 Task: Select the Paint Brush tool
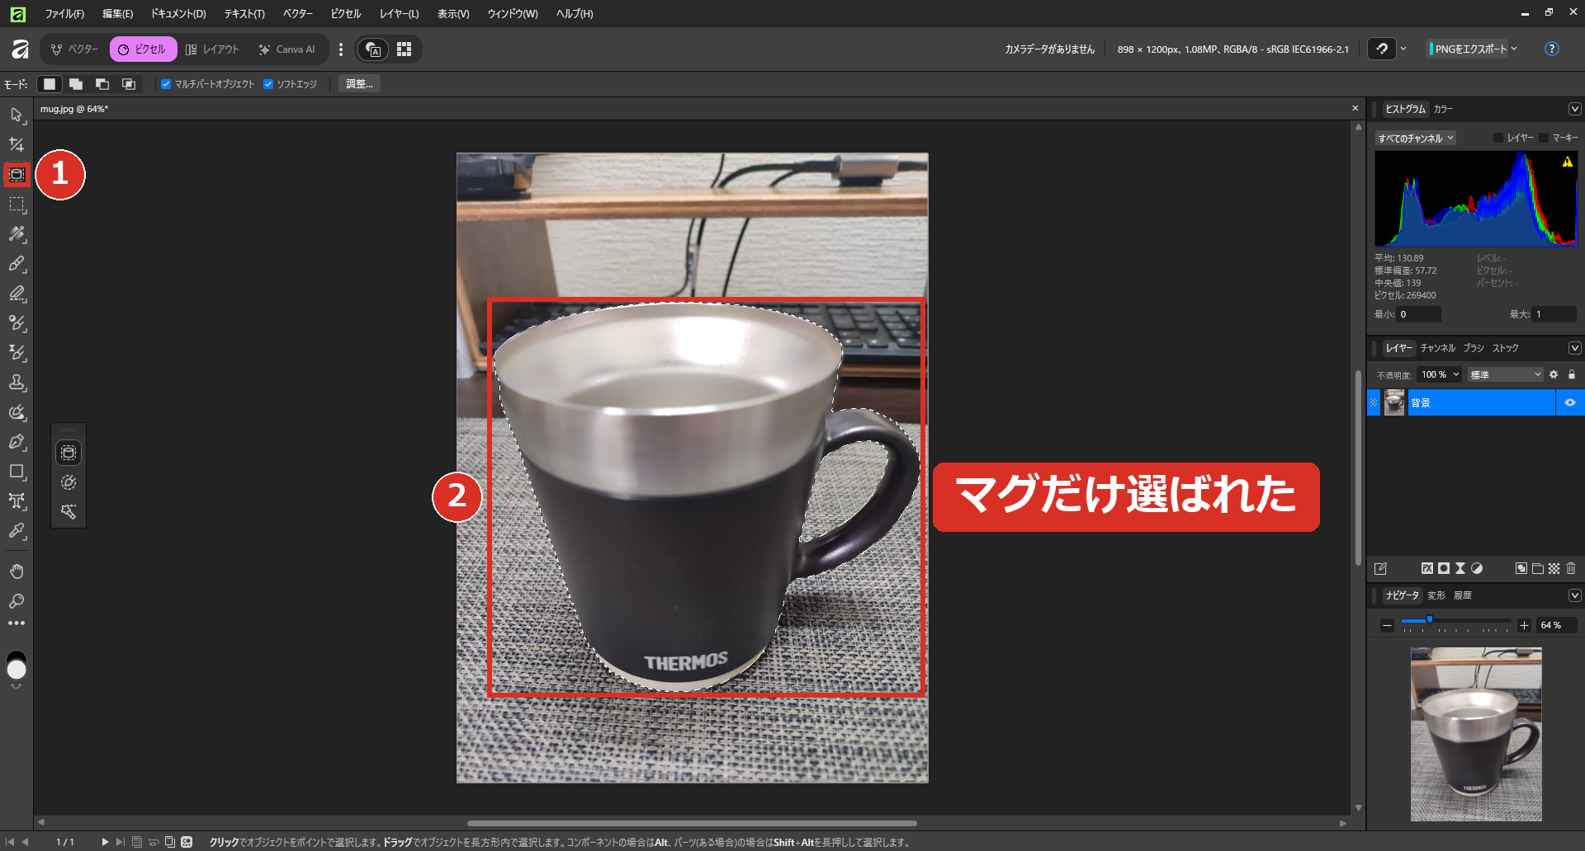[17, 263]
